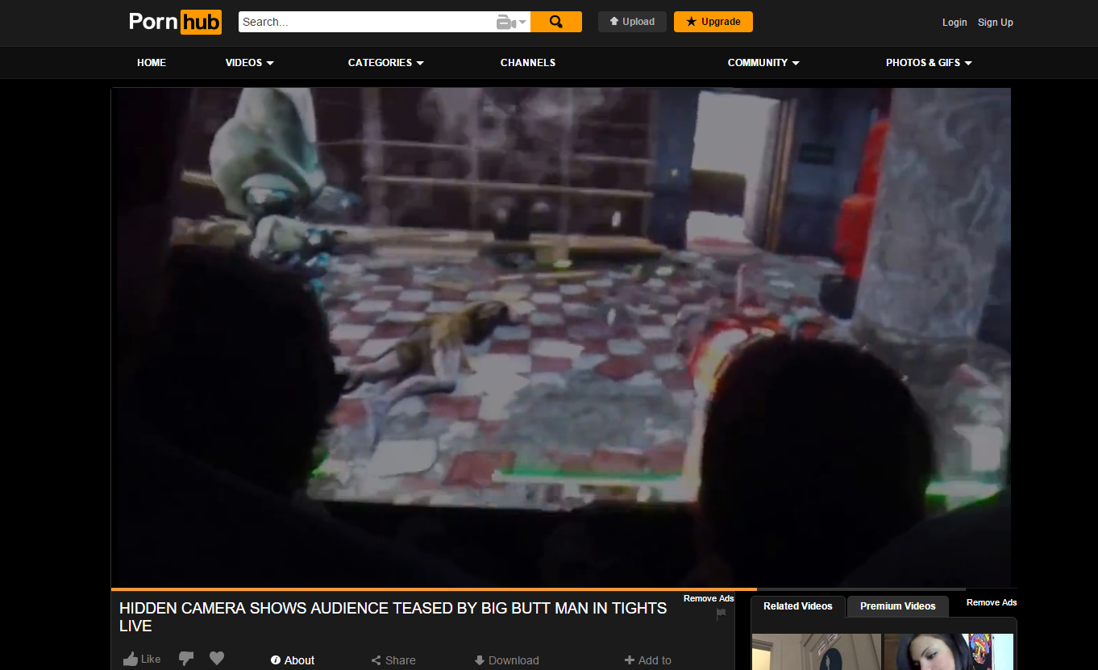Click the thumbs up Like icon

pyautogui.click(x=131, y=659)
